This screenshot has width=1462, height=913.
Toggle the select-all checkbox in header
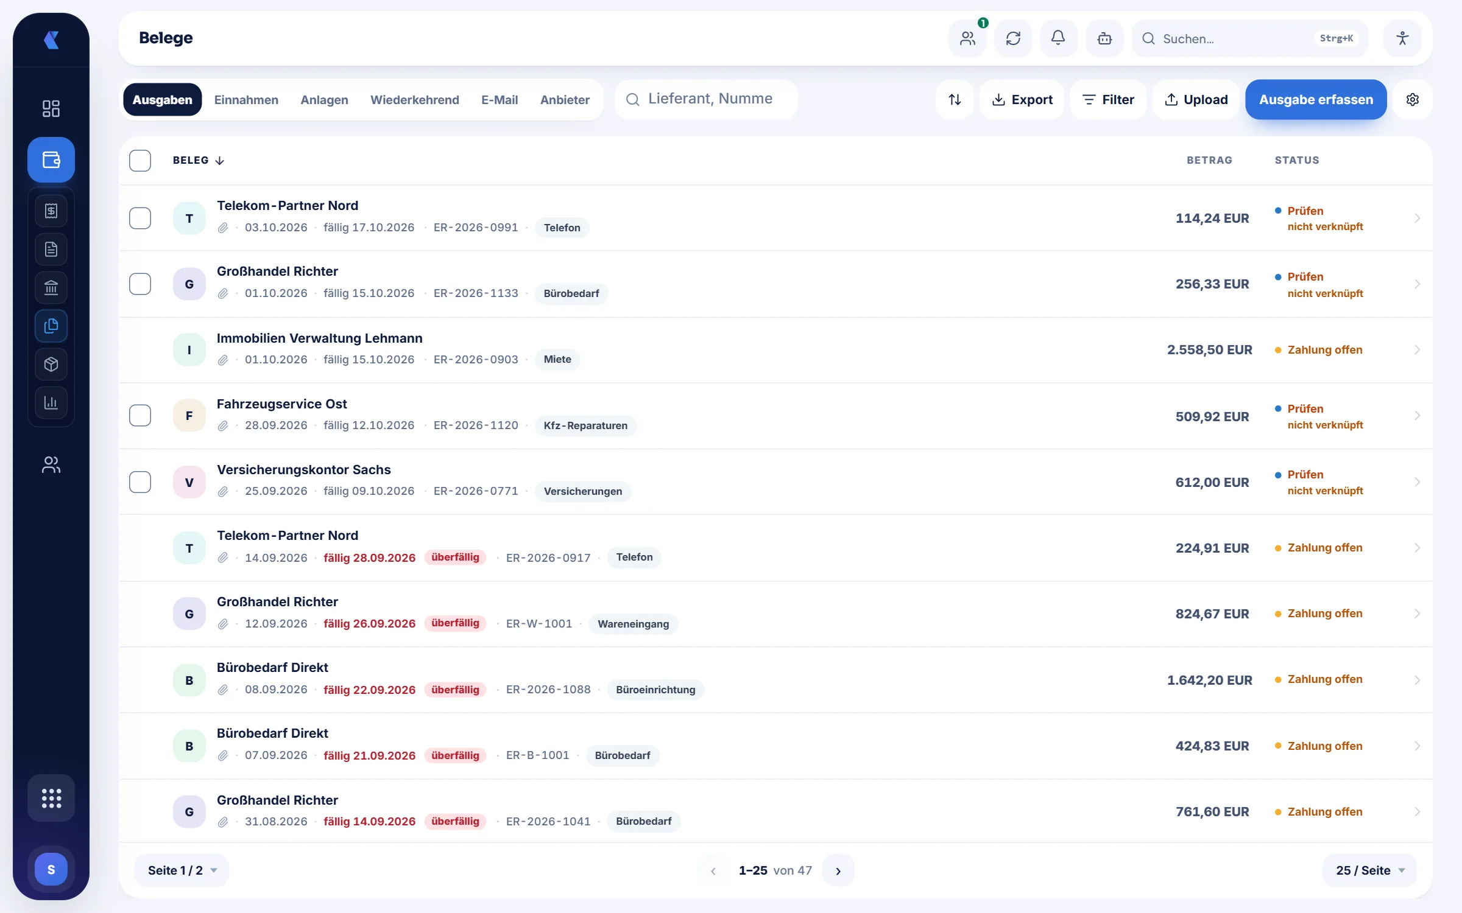tap(140, 161)
